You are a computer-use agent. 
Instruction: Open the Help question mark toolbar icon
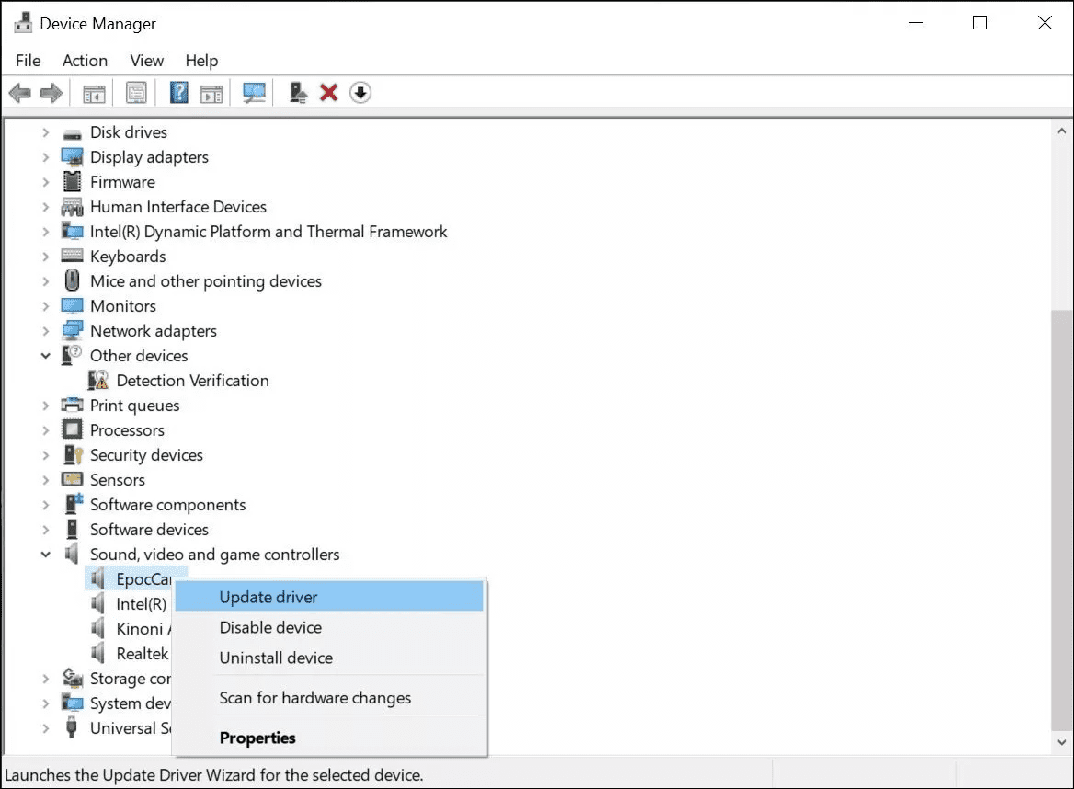pos(178,93)
